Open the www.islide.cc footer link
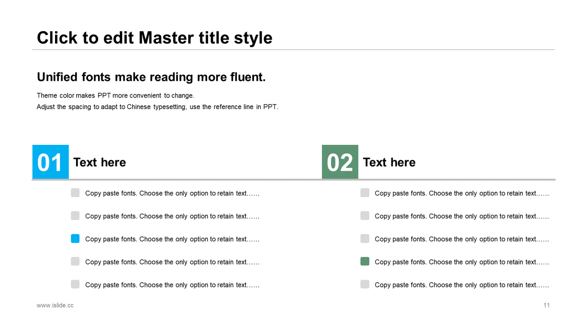This screenshot has height=330, width=587. tap(55, 305)
